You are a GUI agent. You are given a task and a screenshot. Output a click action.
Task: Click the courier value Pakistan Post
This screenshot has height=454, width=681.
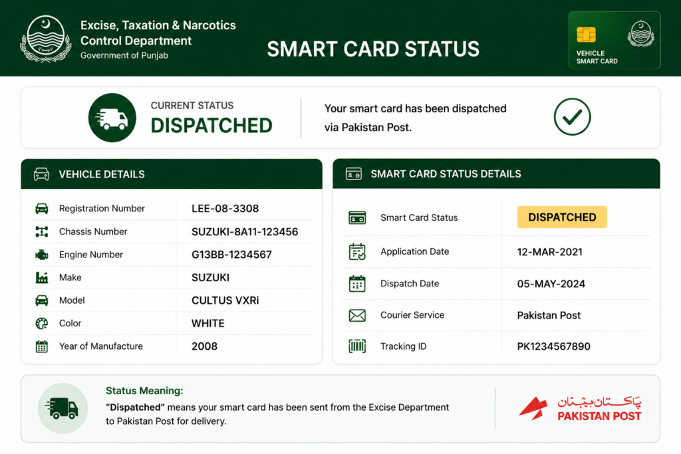click(549, 315)
